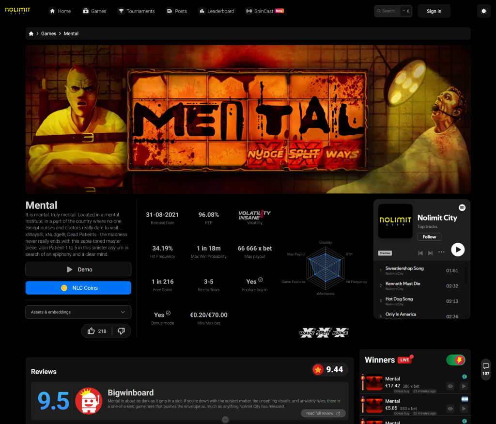
Task: Open the chat with 107 comments icon
Action: tap(485, 369)
